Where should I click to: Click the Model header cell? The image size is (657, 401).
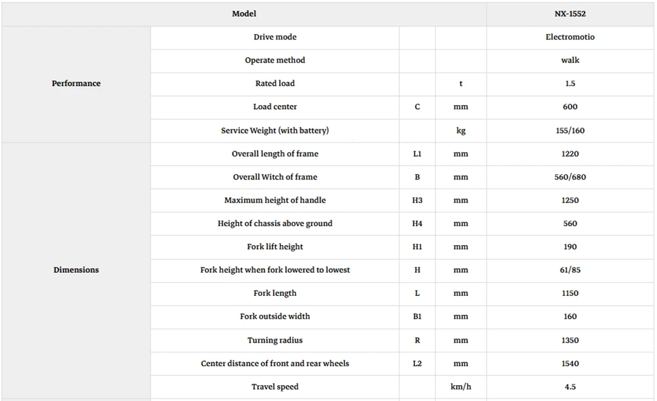244,14
